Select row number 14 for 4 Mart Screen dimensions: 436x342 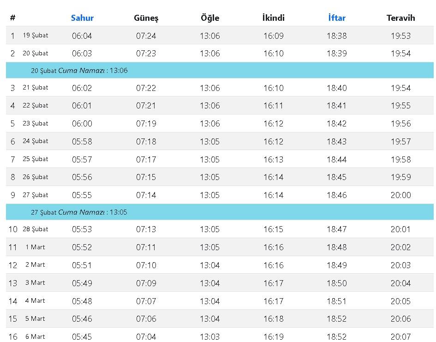[12, 301]
